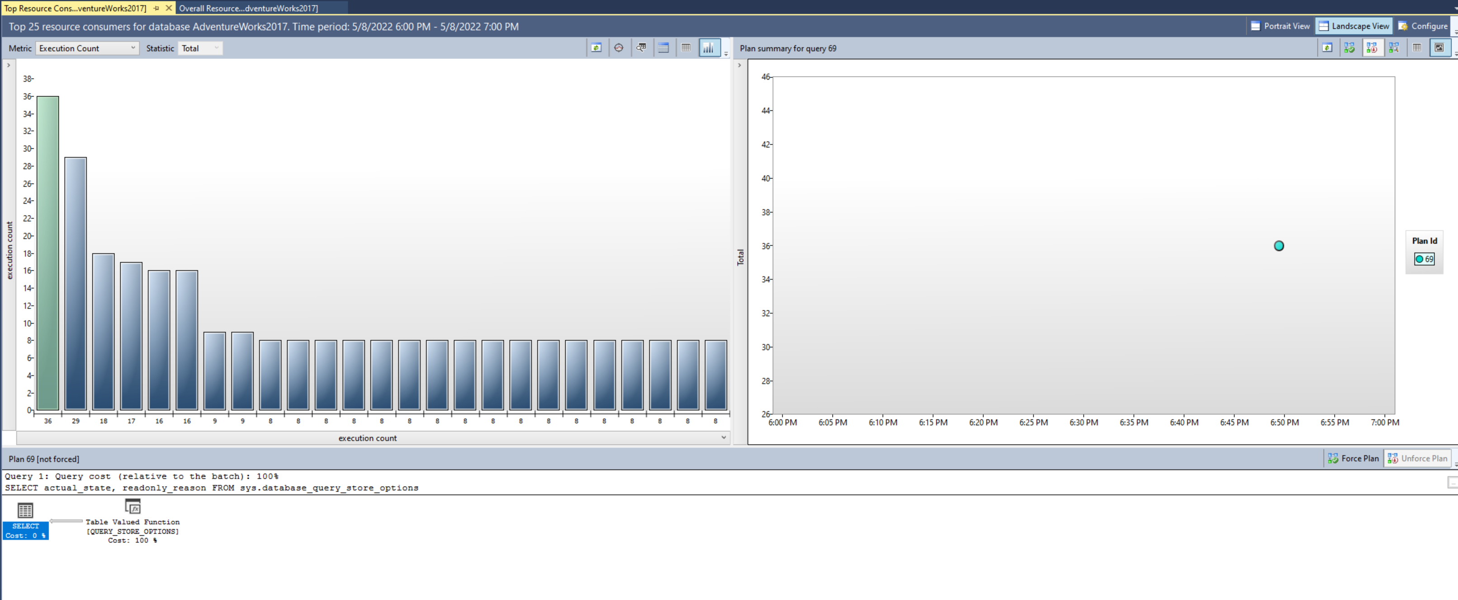Switch left pane to standard grid view
The height and width of the screenshot is (600, 1458).
(686, 48)
